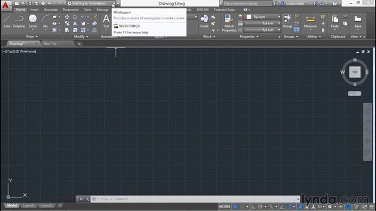Select the Line tool
This screenshot has width=376, height=211.
pos(7,21)
